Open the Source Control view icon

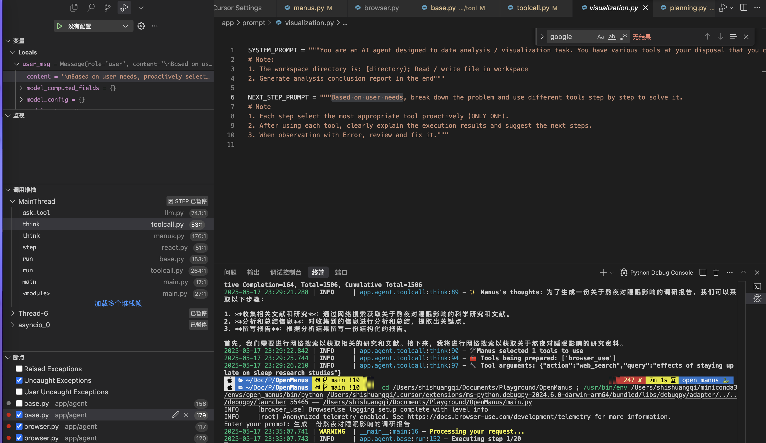pyautogui.click(x=107, y=7)
